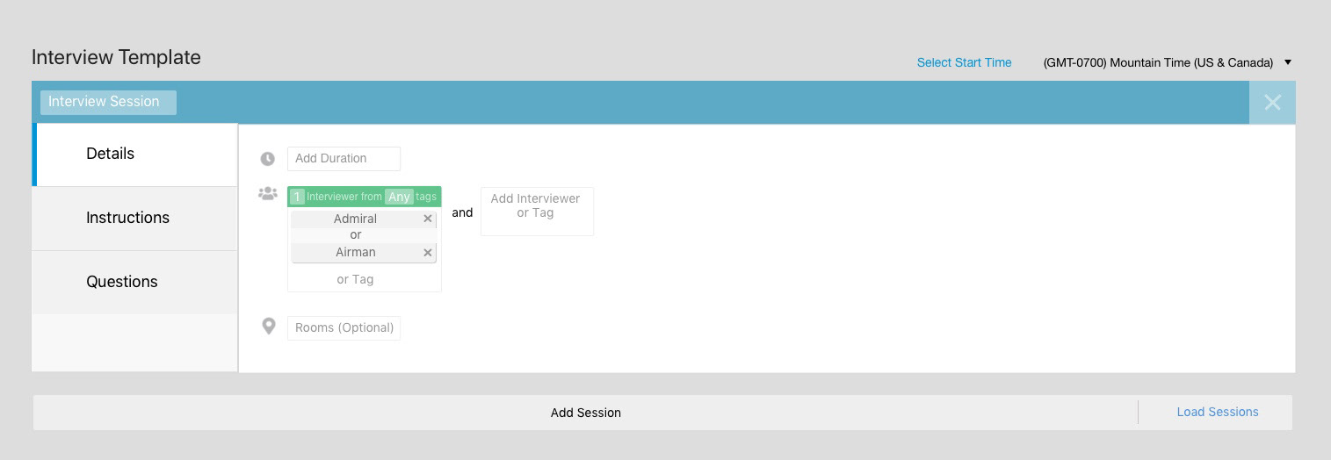Click the Select Start Time link

964,62
